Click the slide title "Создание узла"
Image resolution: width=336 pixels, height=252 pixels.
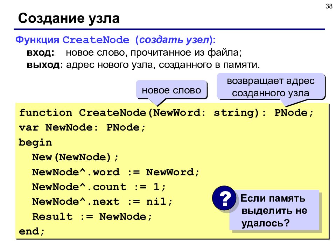click(x=69, y=19)
